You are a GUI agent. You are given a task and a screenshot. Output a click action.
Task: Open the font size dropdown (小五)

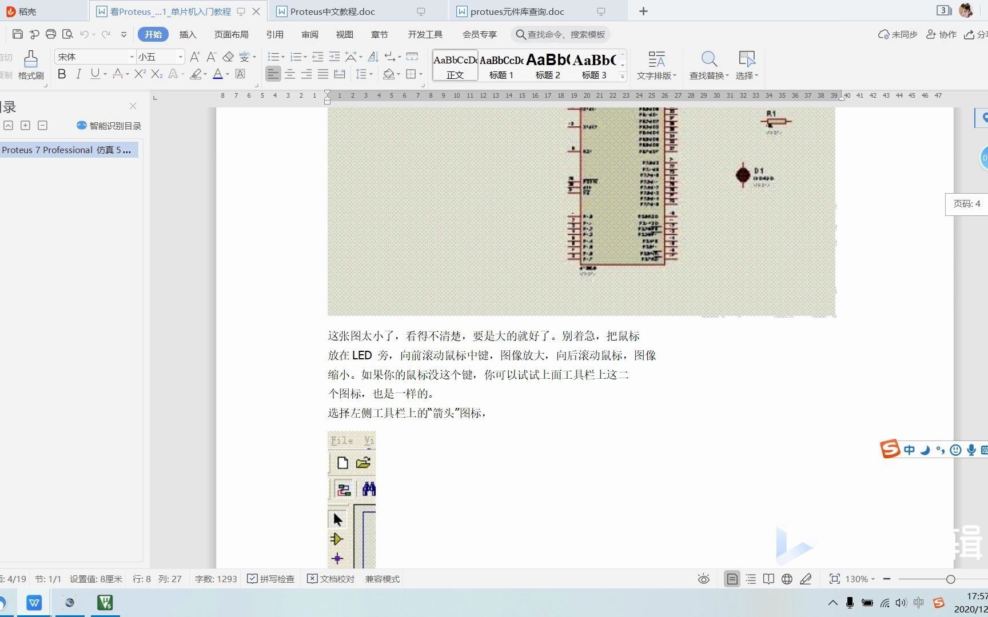tap(180, 57)
